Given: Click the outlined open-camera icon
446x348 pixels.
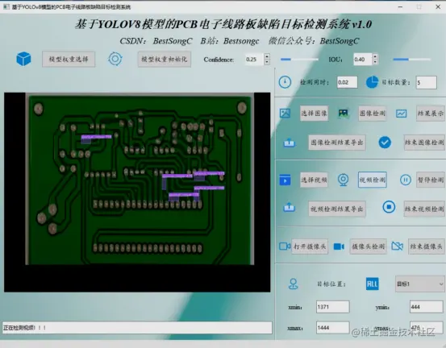Looking at the screenshot, I should (285, 246).
